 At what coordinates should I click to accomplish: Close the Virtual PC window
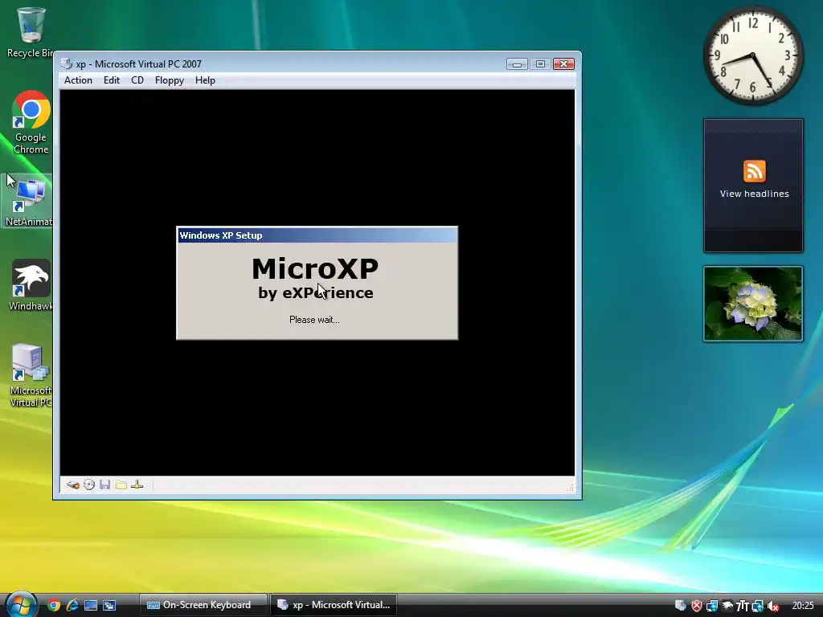(563, 64)
